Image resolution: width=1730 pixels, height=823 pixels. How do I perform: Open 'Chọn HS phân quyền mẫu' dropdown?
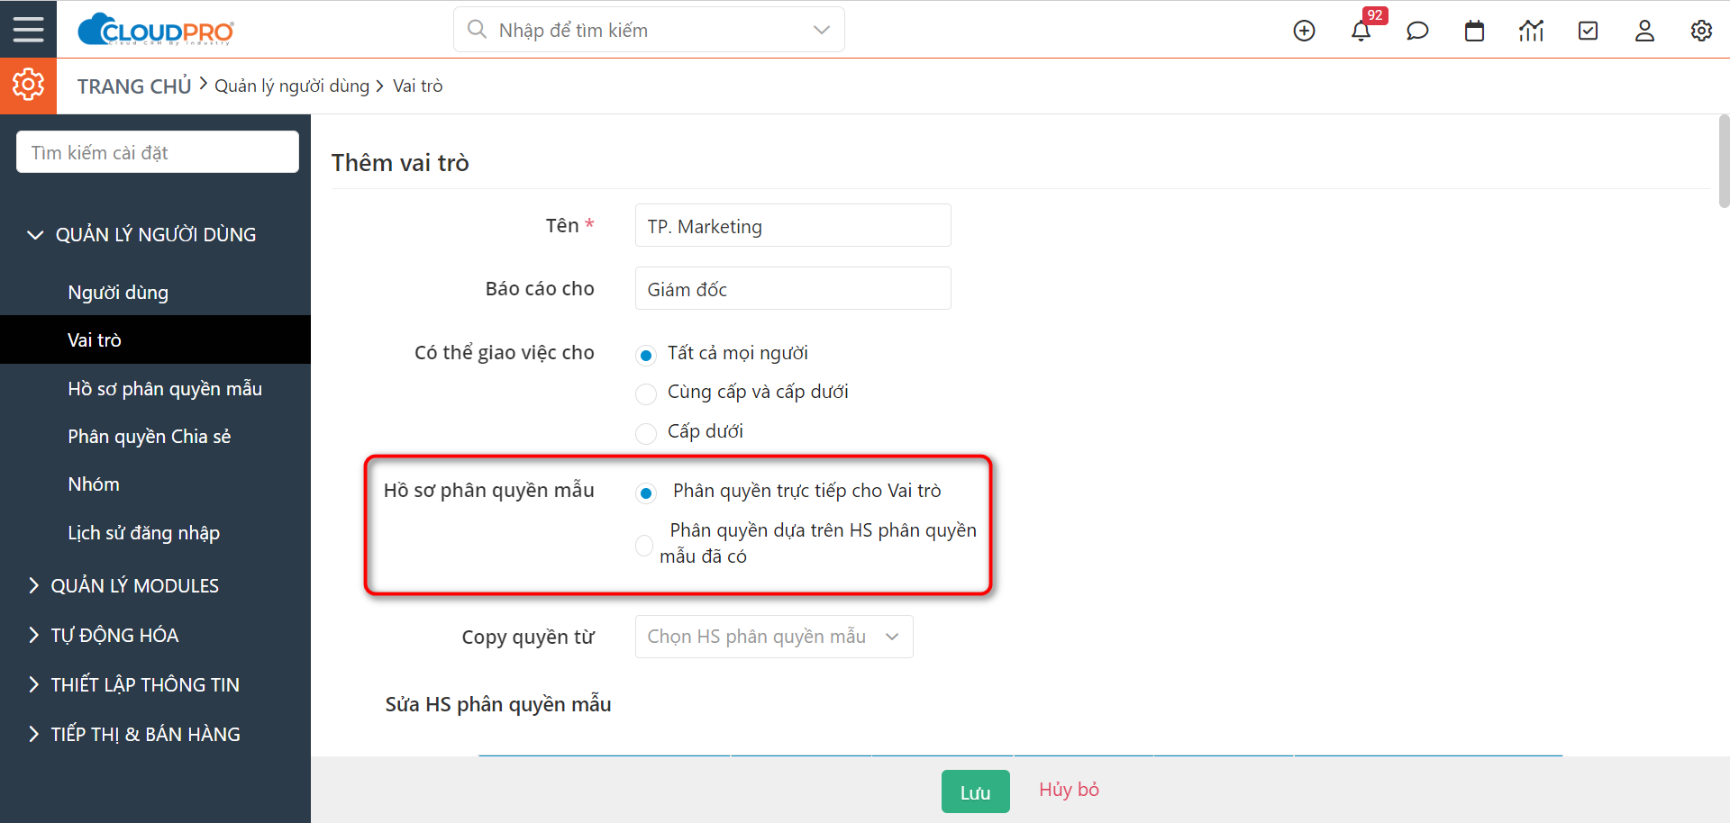tap(774, 637)
